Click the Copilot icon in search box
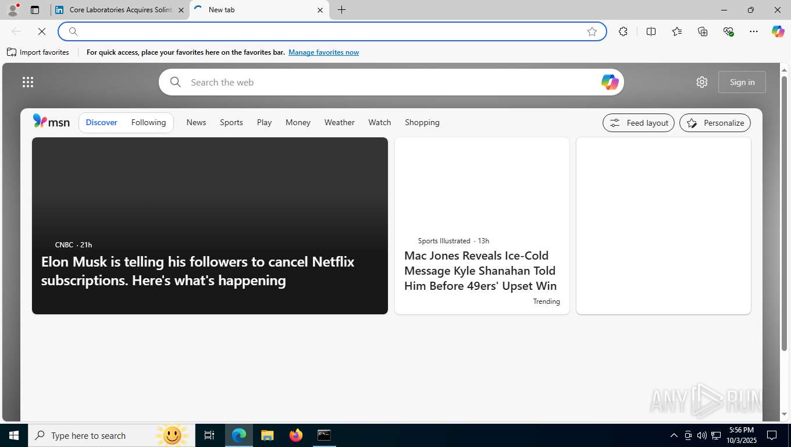791x447 pixels. [x=610, y=82]
